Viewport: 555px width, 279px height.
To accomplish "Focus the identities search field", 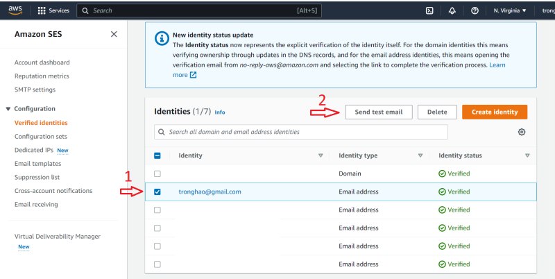I will point(301,132).
